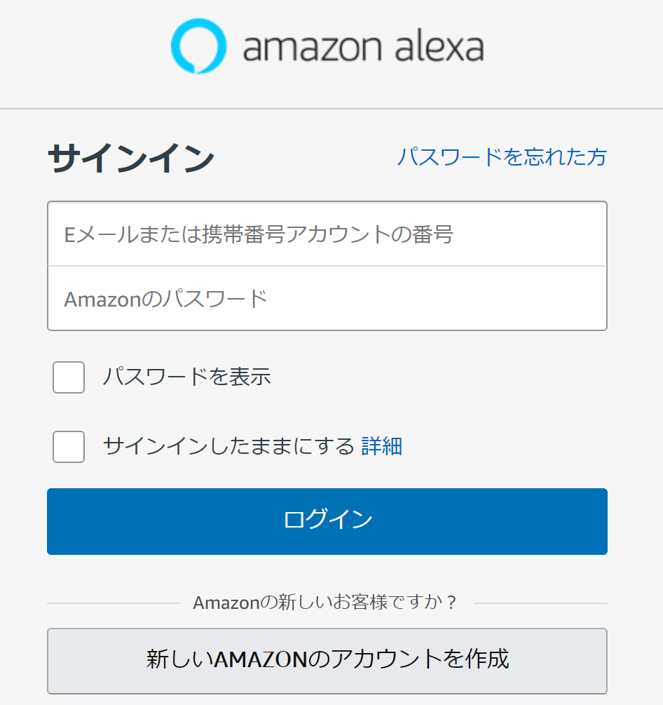Viewport: 663px width, 705px height.
Task: Click the サインイン heading
Action: (x=131, y=157)
